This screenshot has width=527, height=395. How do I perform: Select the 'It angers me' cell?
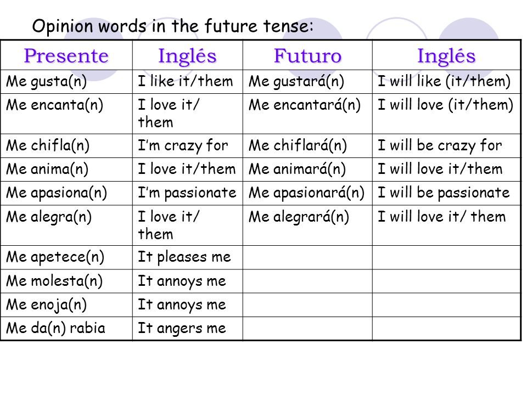click(x=188, y=329)
